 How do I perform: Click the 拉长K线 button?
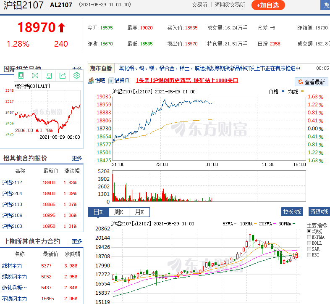pos(292,211)
